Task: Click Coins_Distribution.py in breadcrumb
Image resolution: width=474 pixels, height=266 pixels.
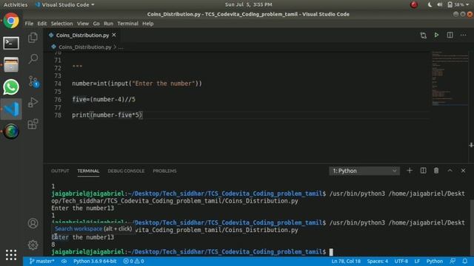Action: pos(85,47)
